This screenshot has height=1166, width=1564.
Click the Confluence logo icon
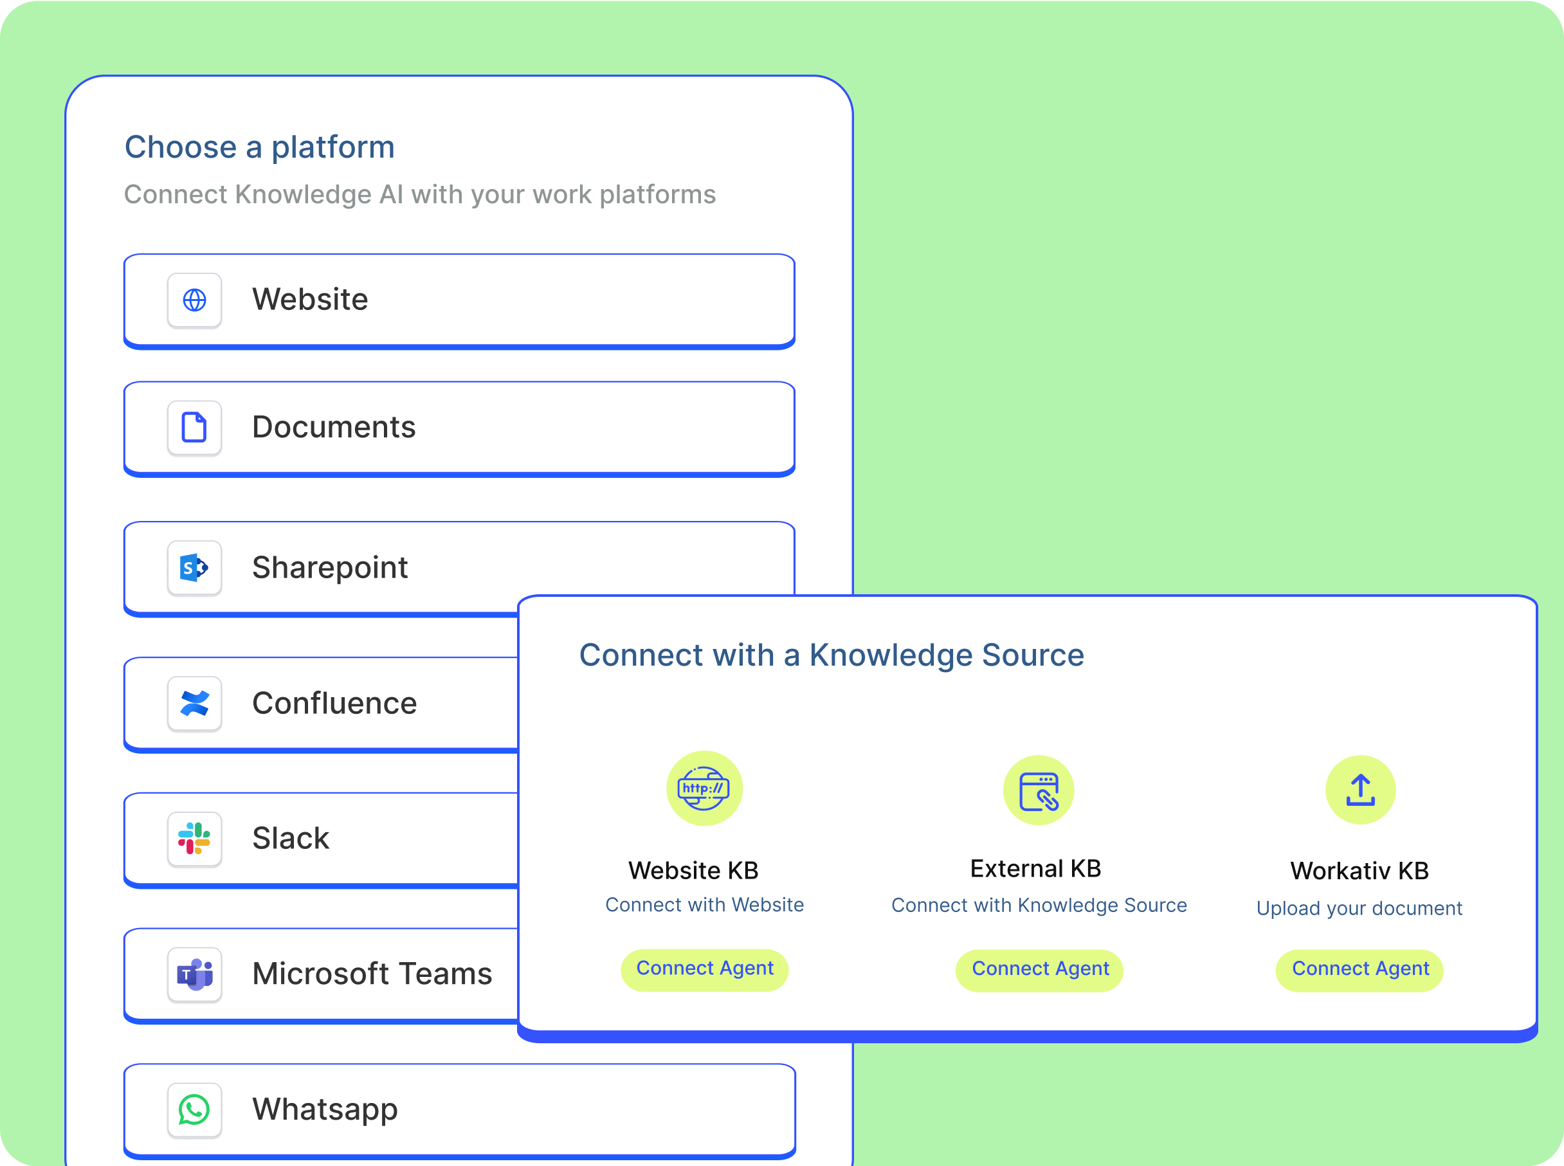[x=194, y=703]
